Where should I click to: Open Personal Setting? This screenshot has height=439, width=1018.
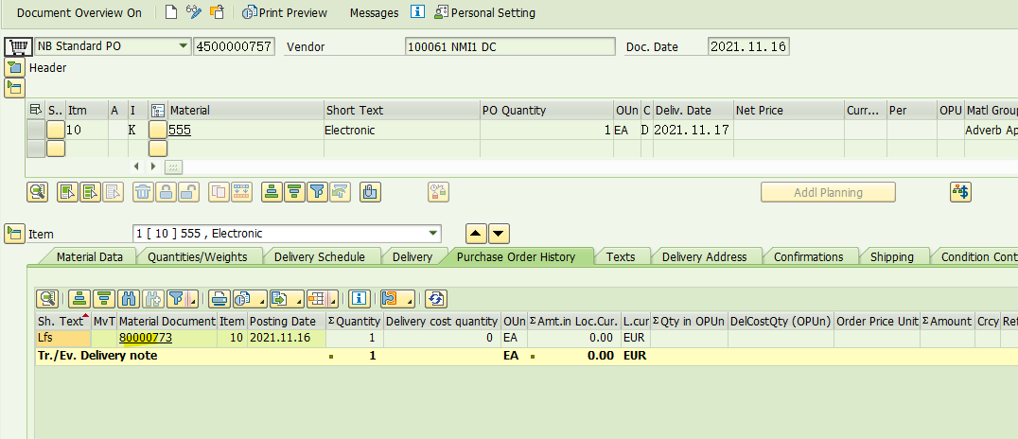tap(485, 12)
